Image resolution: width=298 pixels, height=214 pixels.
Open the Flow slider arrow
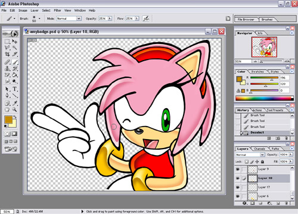coord(137,18)
